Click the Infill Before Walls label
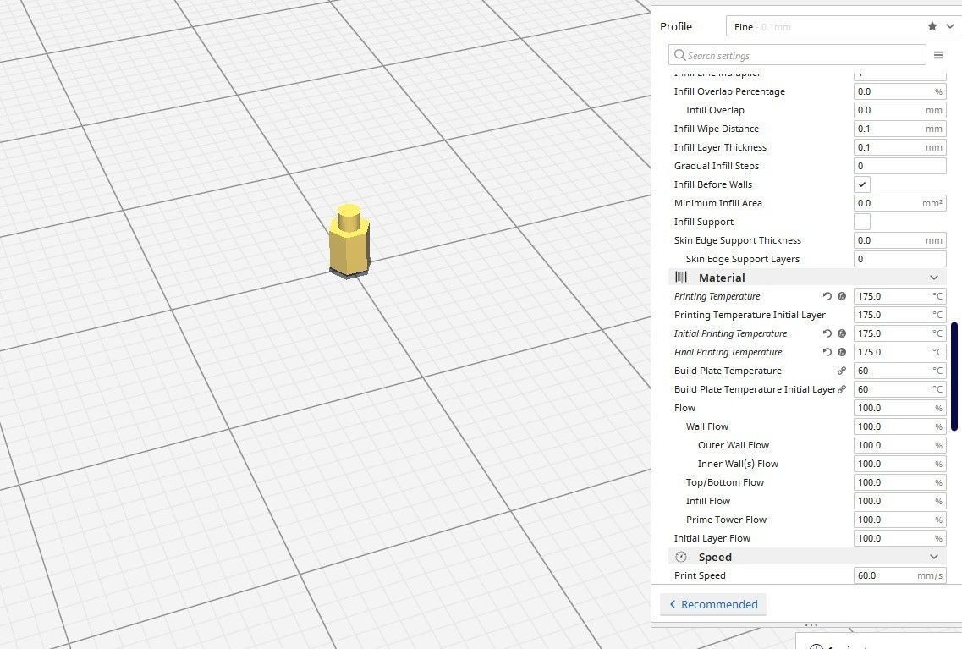The image size is (962, 649). [x=713, y=184]
